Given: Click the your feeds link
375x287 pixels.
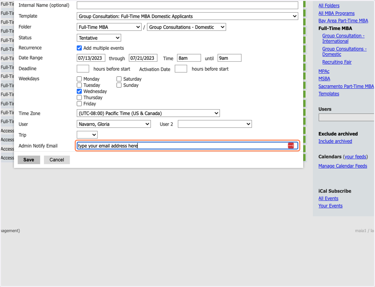Looking at the screenshot, I should pyautogui.click(x=356, y=156).
